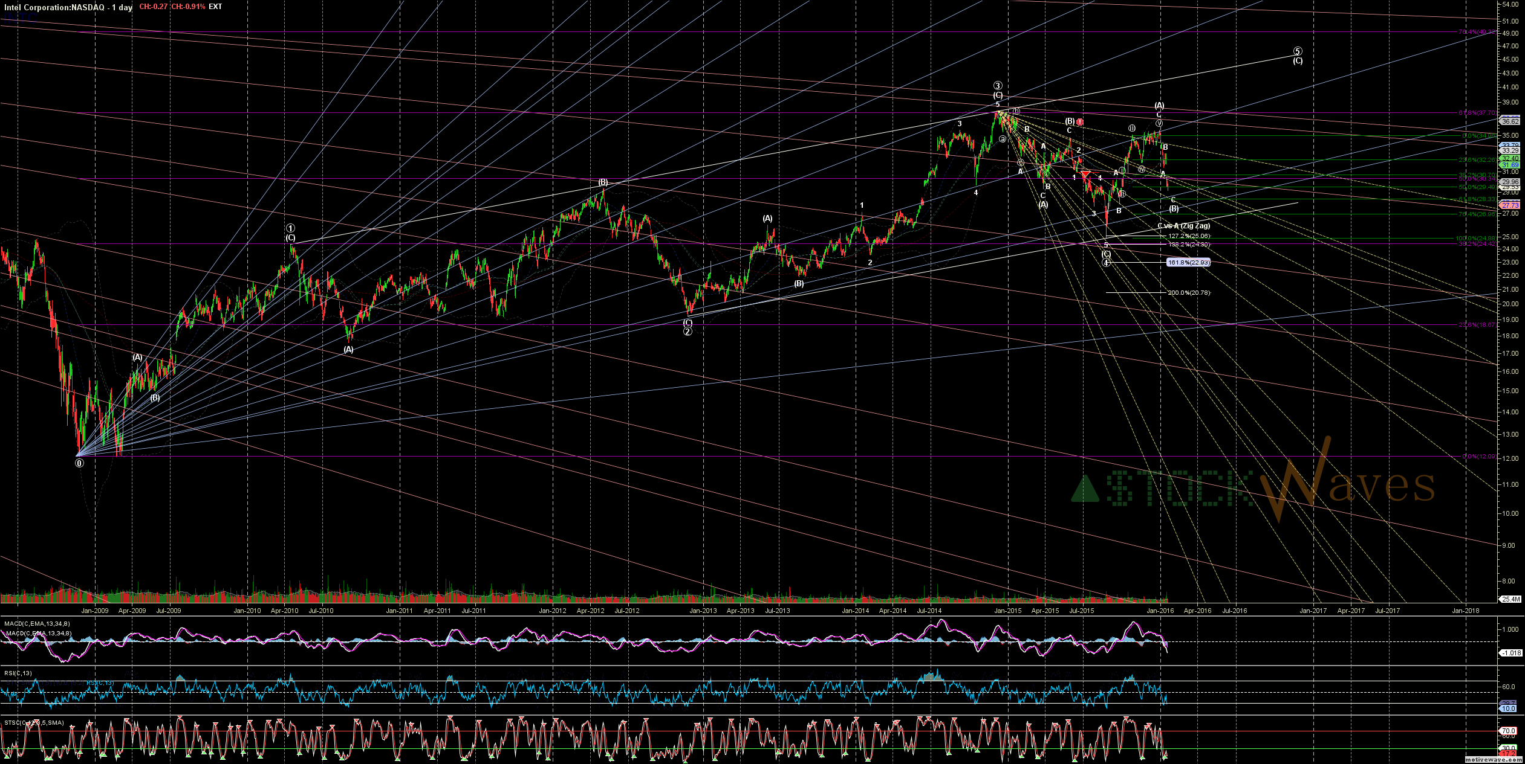Click the green 32.40 price tag
The width and height of the screenshot is (1525, 764).
tap(1510, 158)
